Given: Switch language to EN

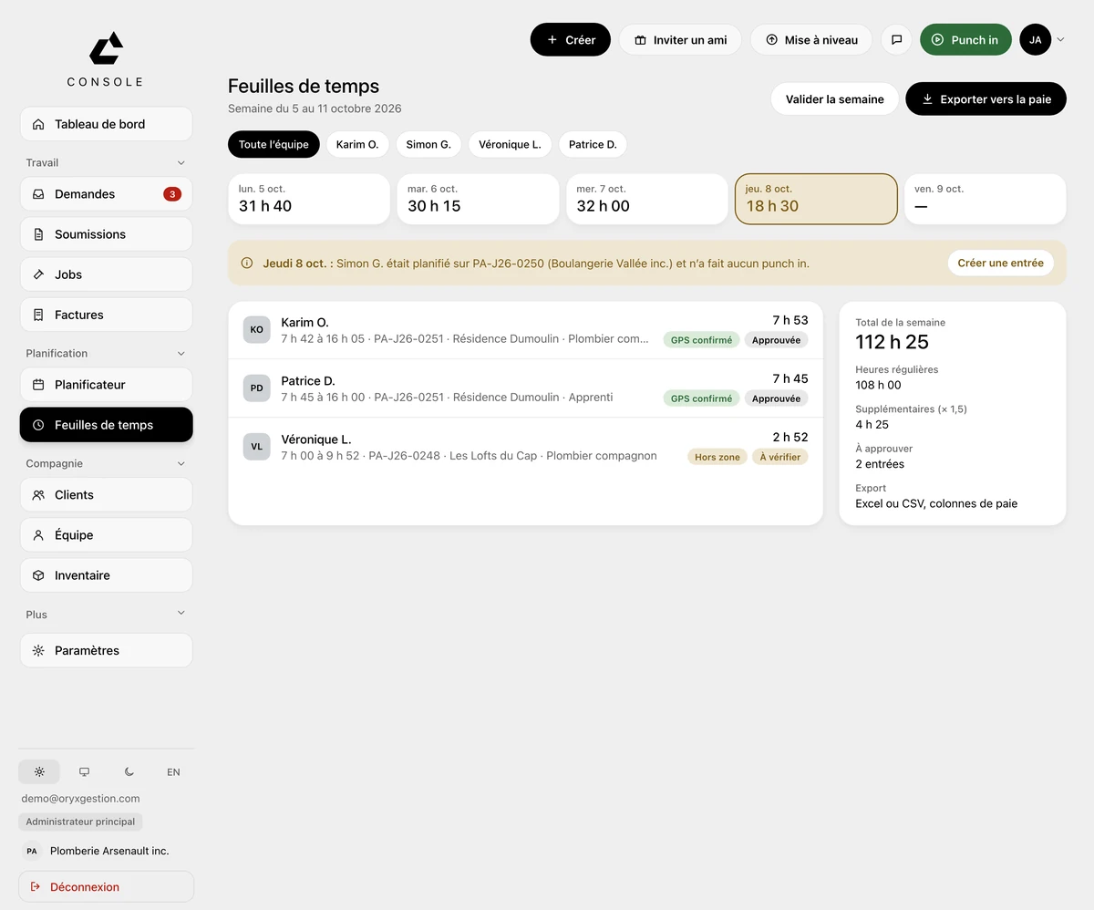Looking at the screenshot, I should click(x=173, y=771).
